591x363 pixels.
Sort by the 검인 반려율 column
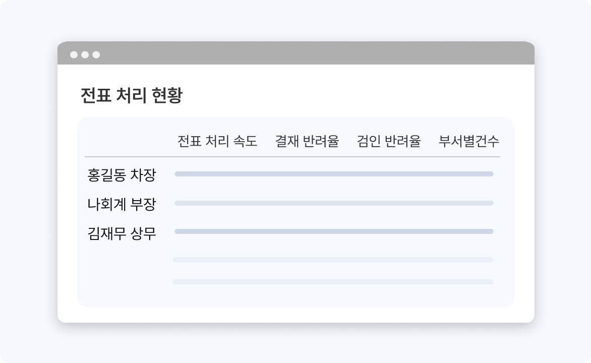pos(388,141)
